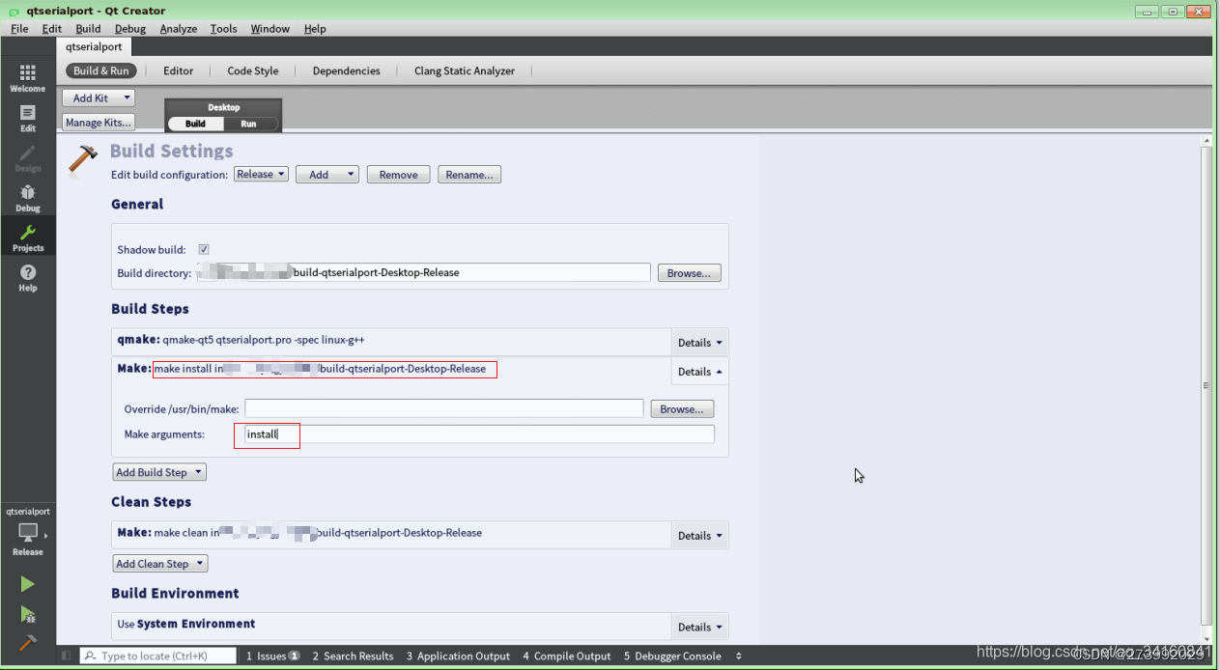
Task: Open the Add Kit dropdown
Action: (99, 98)
